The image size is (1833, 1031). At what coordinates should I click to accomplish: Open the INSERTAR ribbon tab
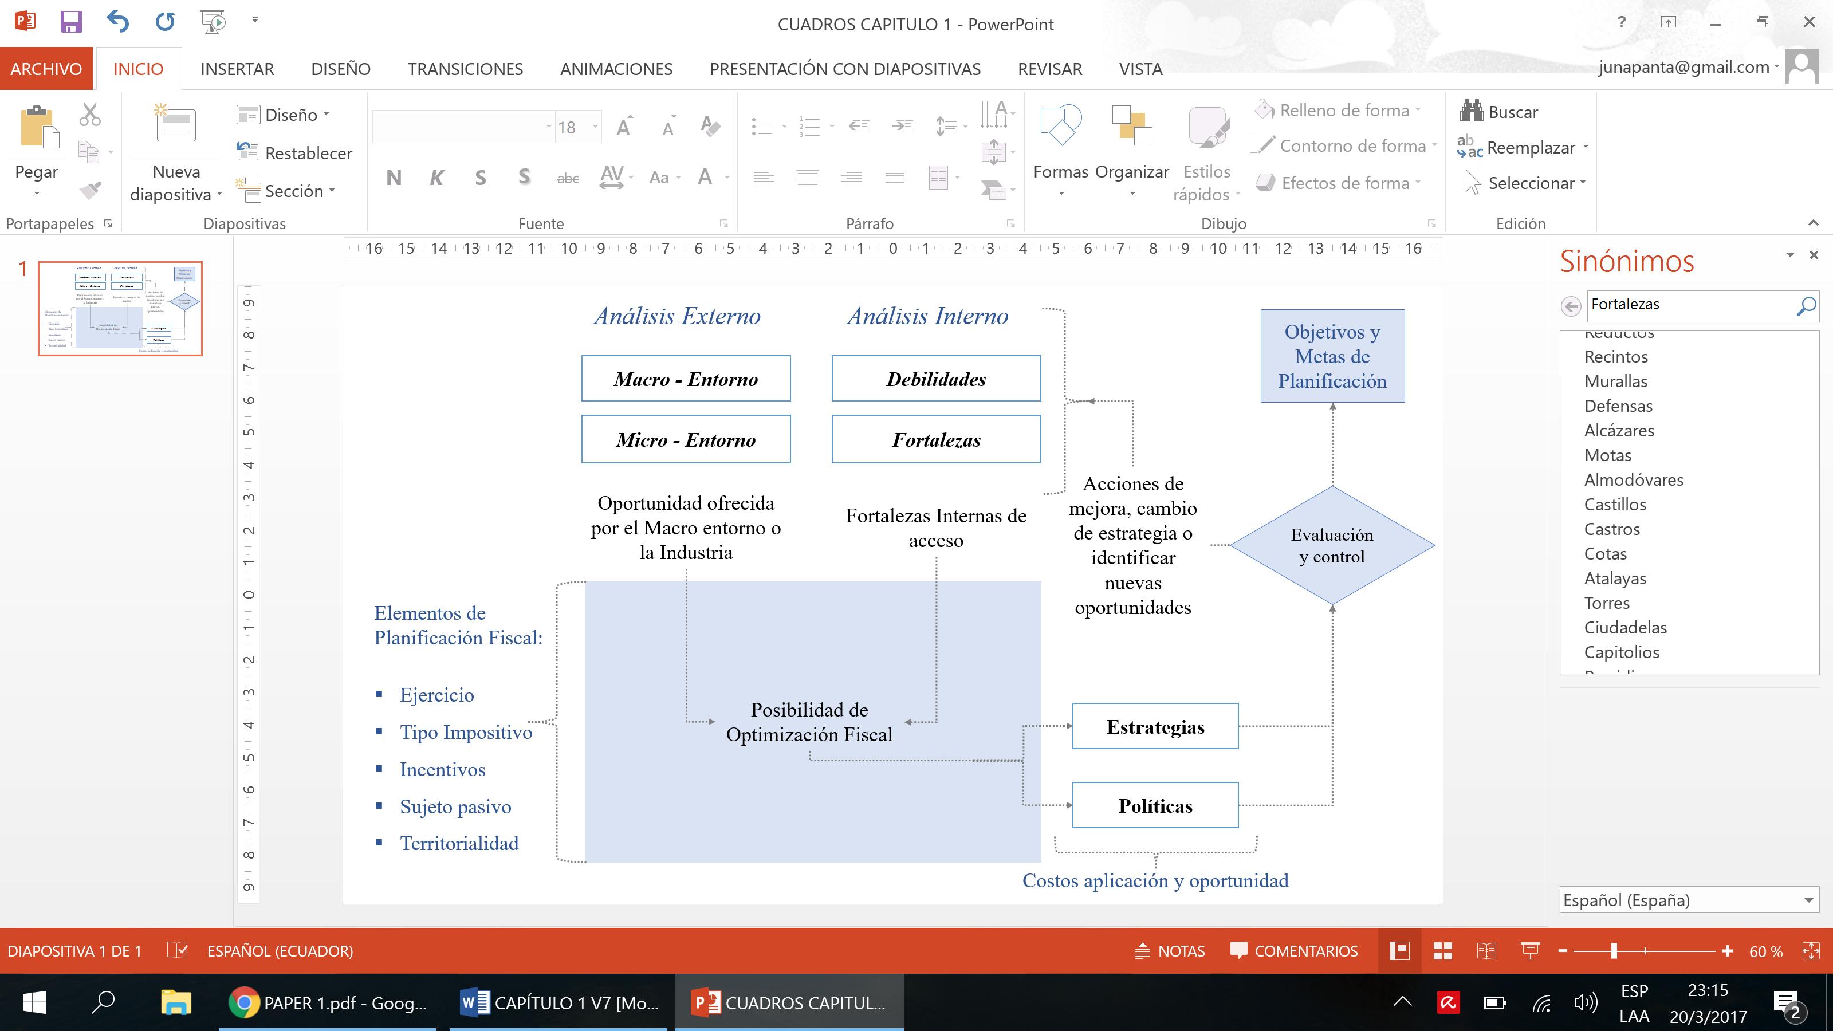(x=237, y=69)
